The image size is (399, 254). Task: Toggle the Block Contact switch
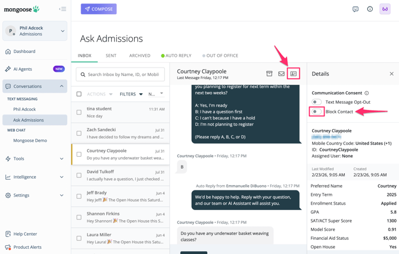[317, 112]
